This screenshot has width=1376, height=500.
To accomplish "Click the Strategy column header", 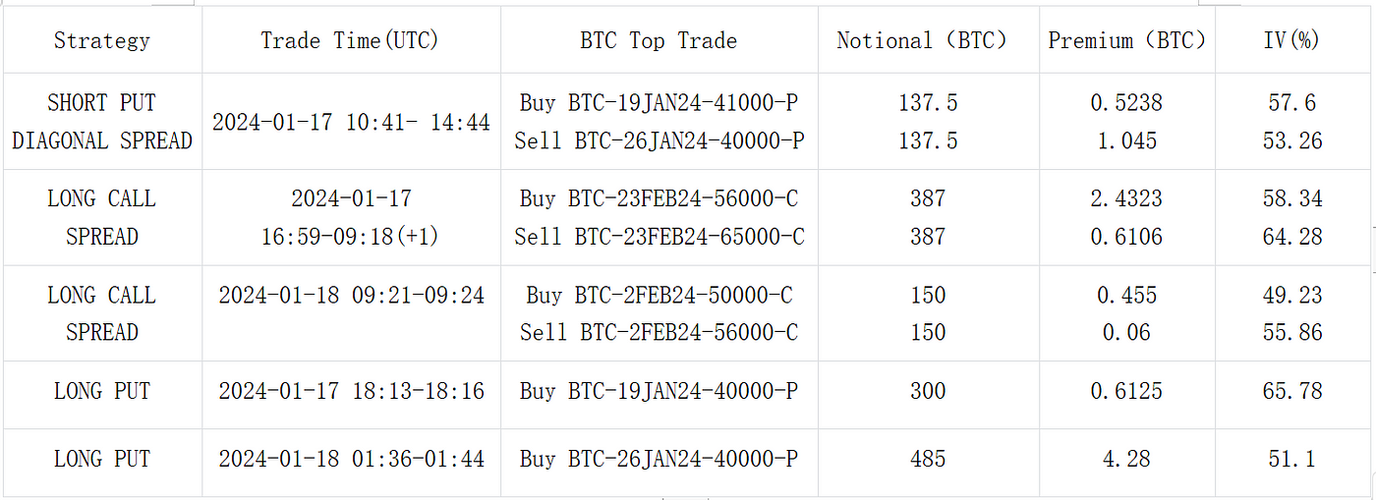I will click(x=102, y=40).
